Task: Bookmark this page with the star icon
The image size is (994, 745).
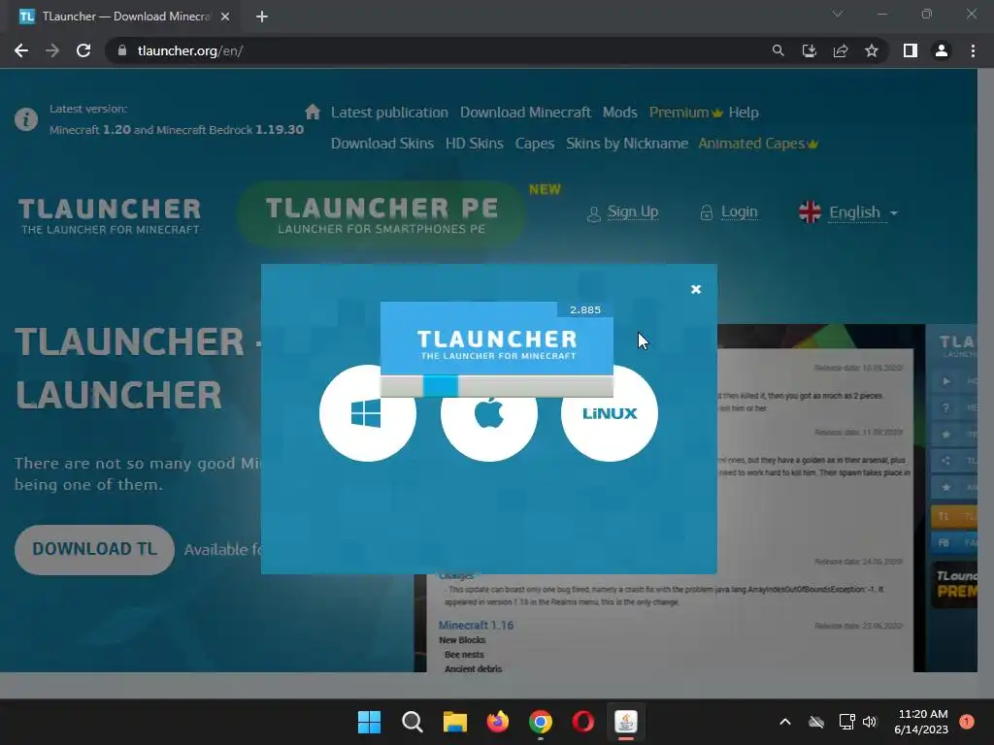Action: click(872, 50)
